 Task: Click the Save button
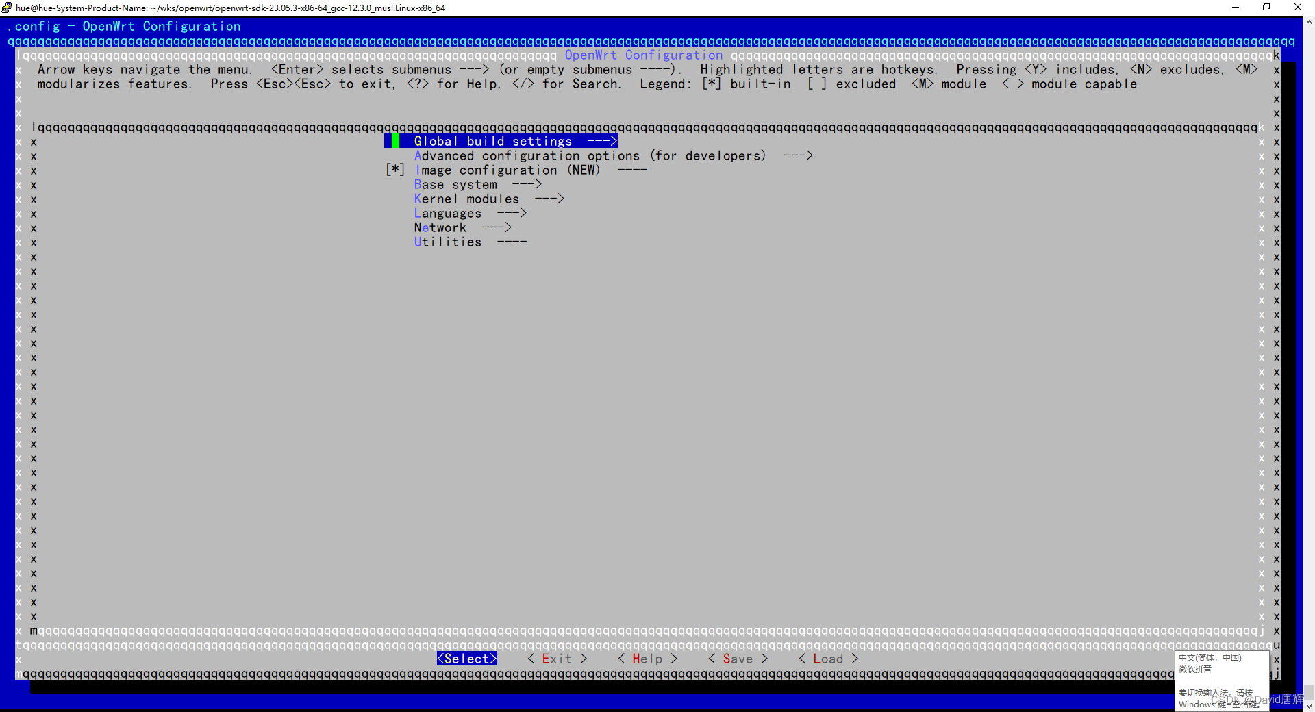(738, 659)
